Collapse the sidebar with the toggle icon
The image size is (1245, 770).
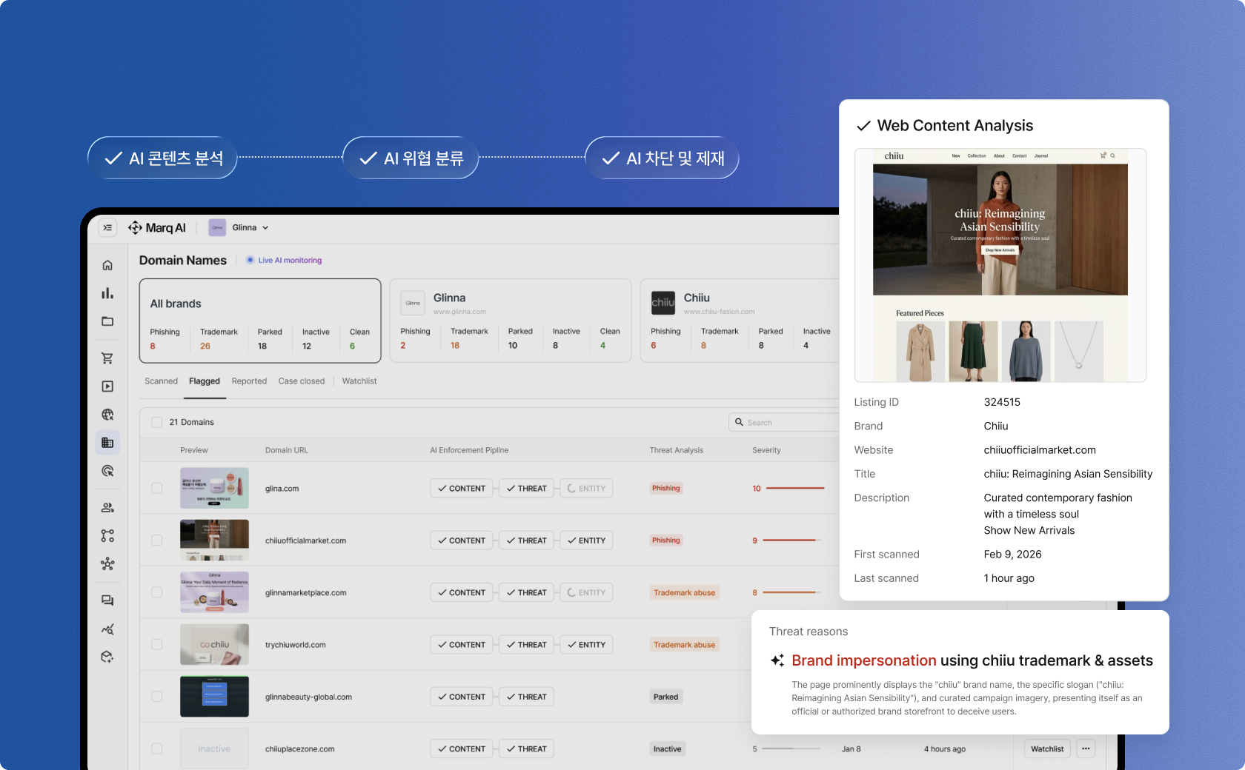tap(107, 228)
